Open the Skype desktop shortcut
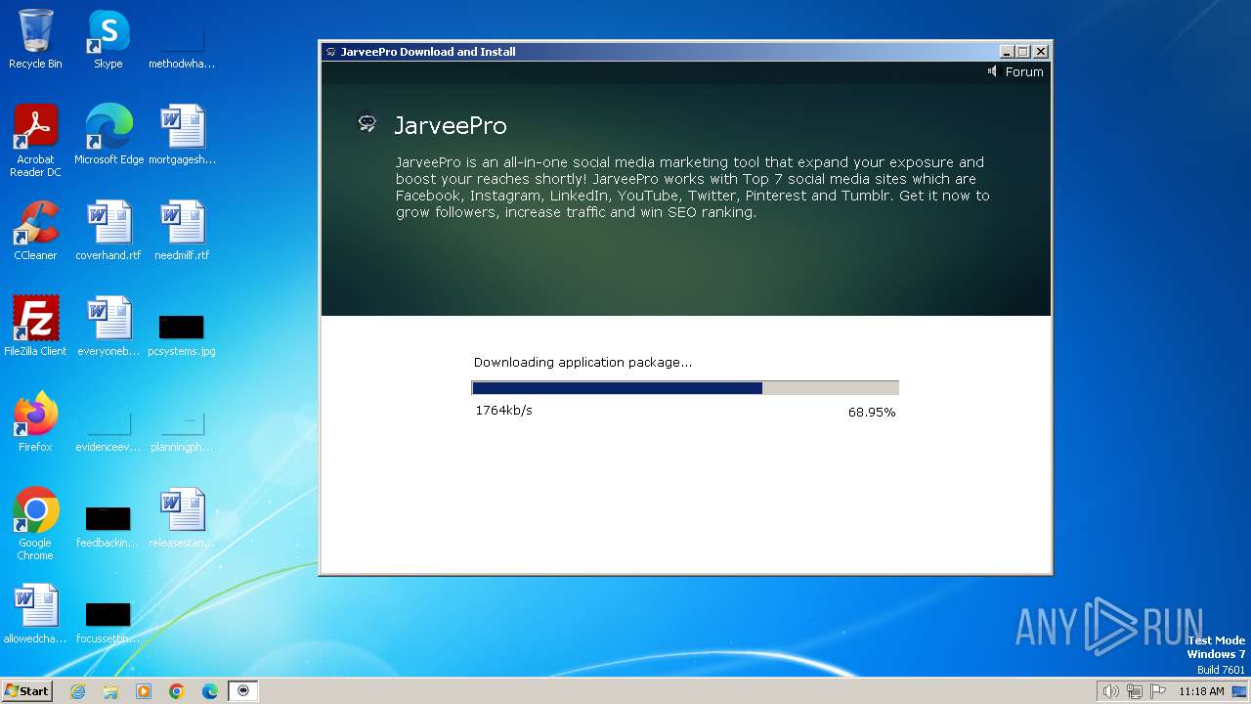The height and width of the screenshot is (704, 1251). click(x=108, y=39)
